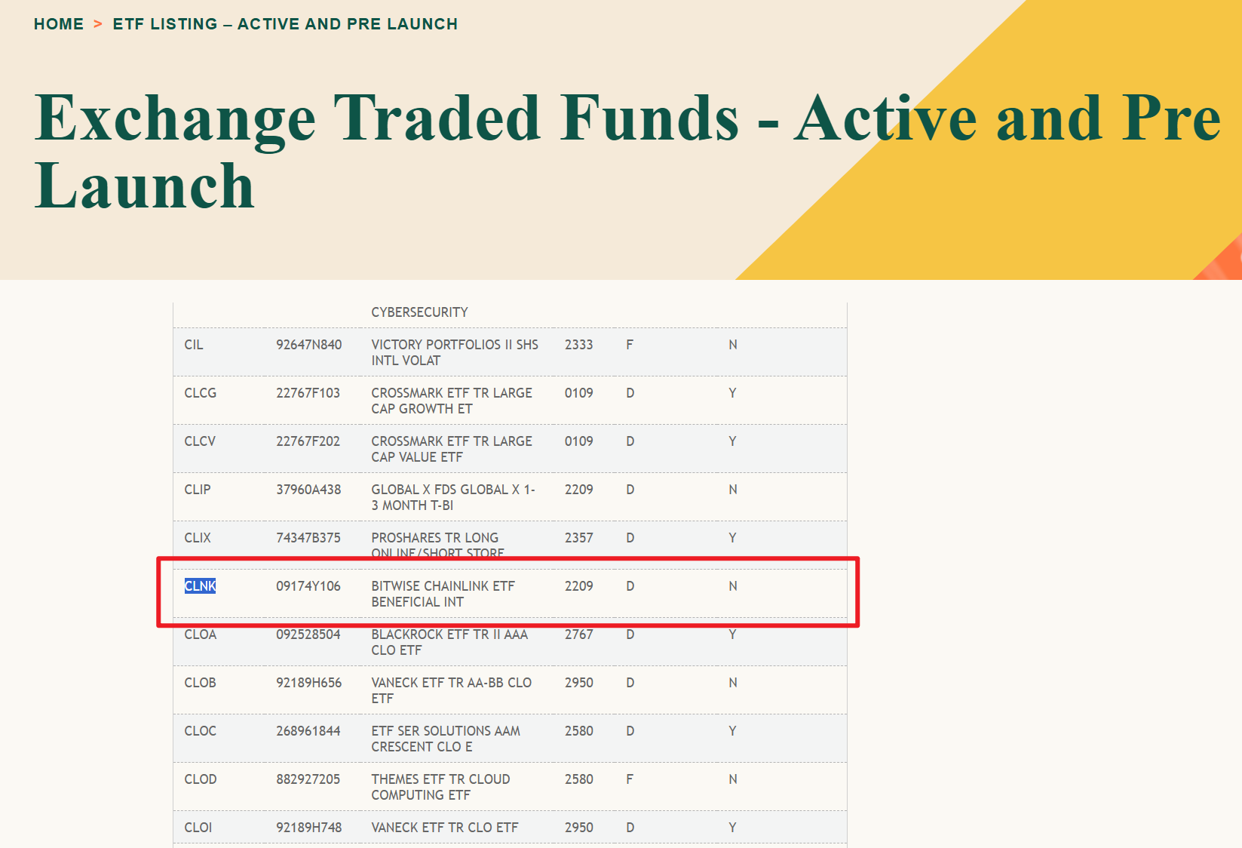Select the CLIP ticker cell
The width and height of the screenshot is (1242, 848).
tap(198, 490)
